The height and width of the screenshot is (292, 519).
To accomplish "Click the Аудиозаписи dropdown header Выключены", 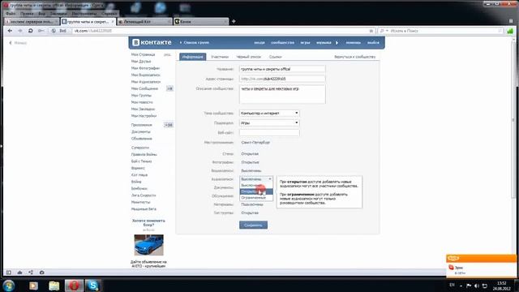I will (x=256, y=179).
